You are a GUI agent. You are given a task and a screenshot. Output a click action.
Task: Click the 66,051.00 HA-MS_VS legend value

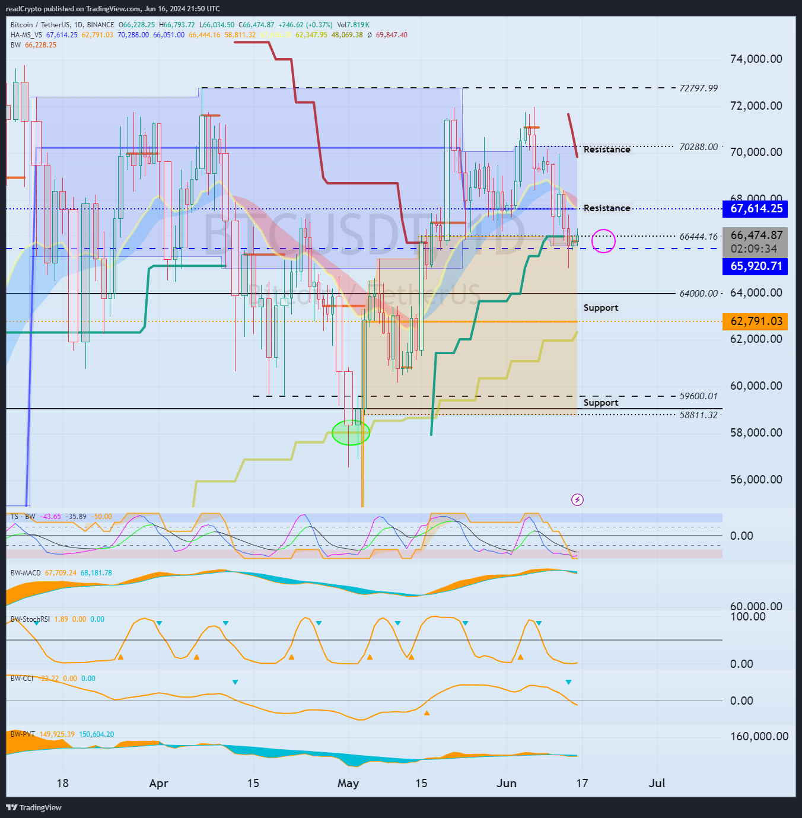169,35
